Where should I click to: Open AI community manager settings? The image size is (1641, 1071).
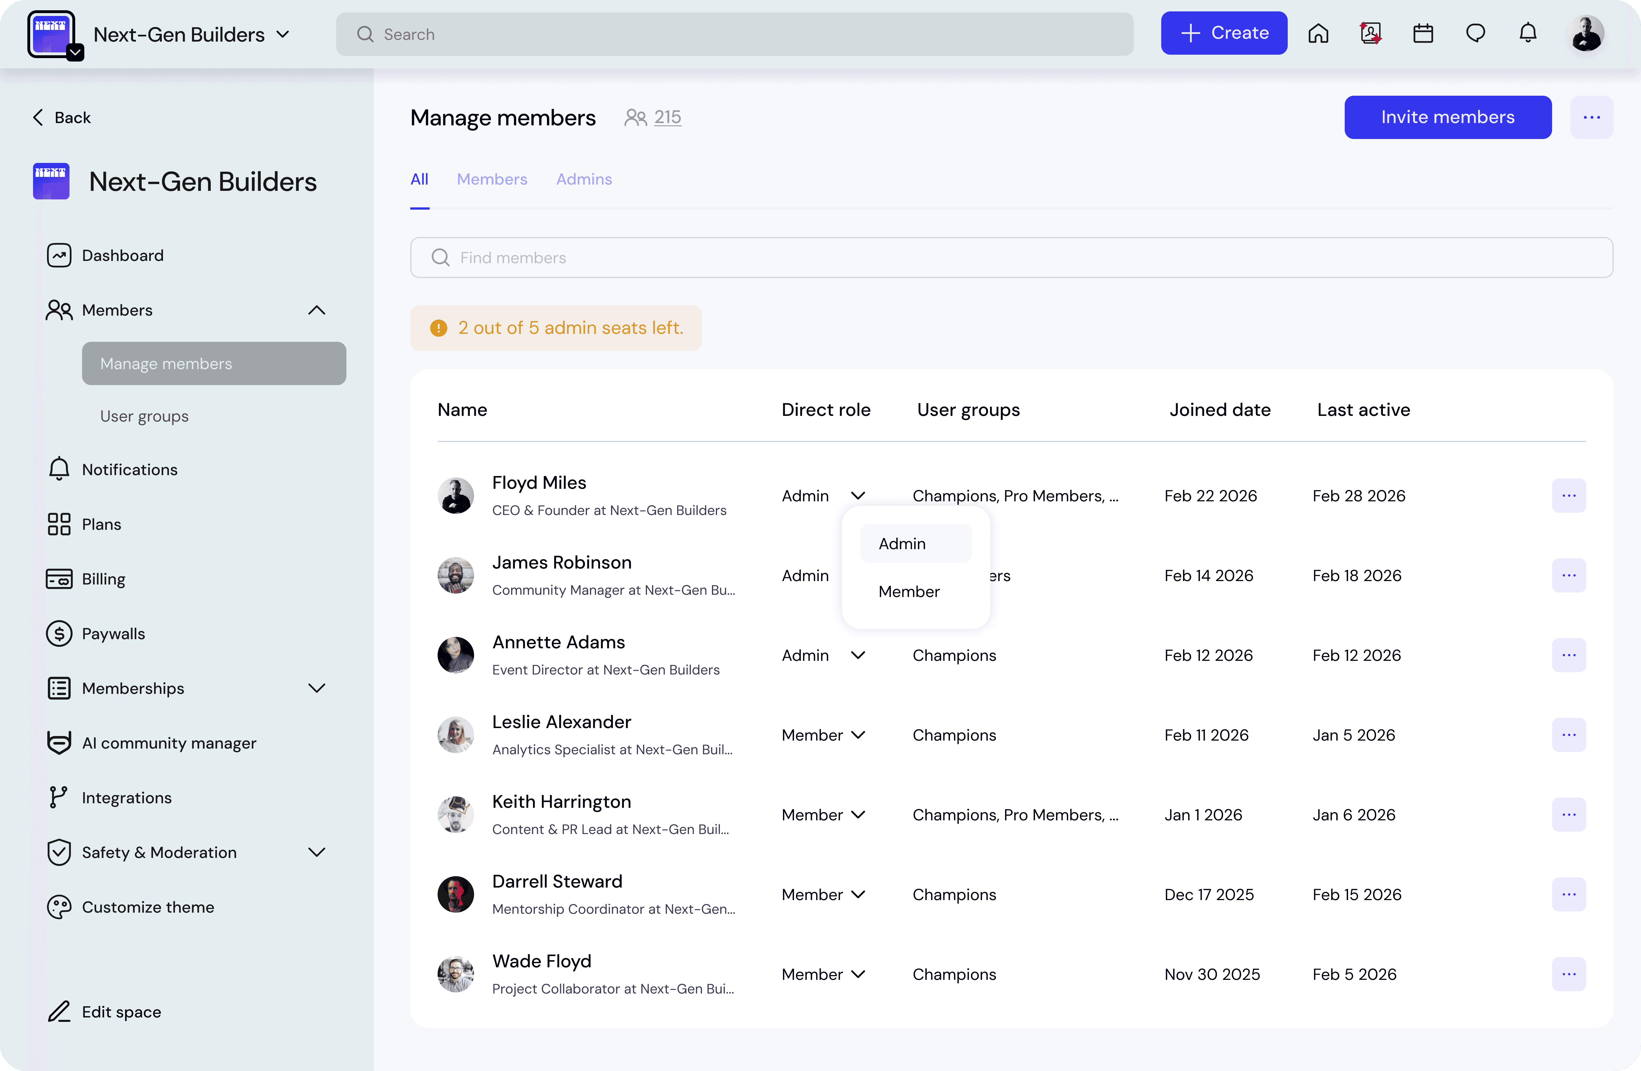tap(168, 743)
